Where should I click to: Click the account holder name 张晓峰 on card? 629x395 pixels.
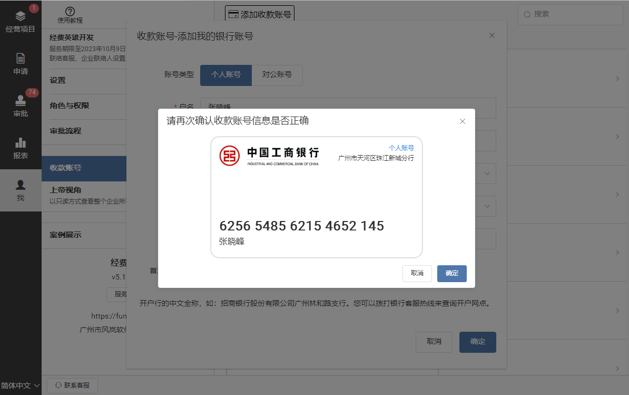tap(232, 241)
